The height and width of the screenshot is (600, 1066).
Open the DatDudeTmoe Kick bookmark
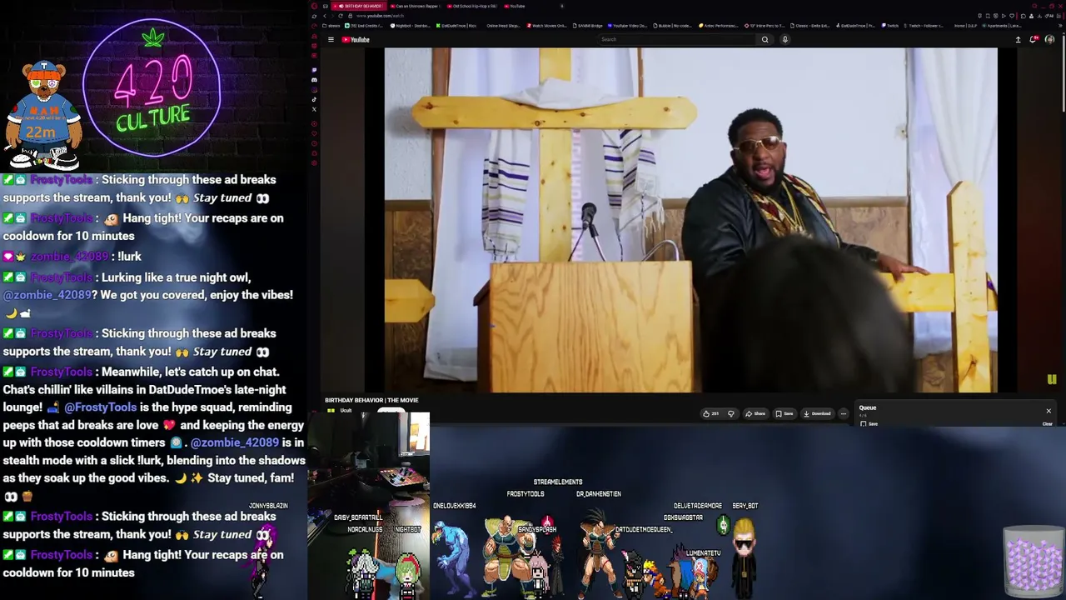coord(457,26)
